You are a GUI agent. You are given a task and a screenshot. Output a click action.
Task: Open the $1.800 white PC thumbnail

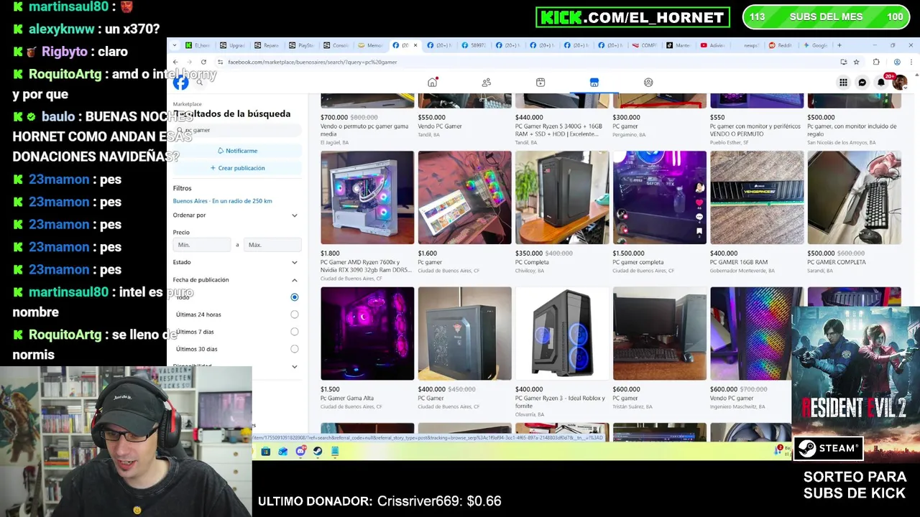tap(367, 197)
